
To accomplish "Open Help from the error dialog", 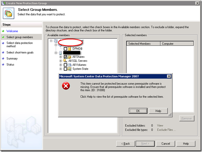I will tap(158, 111).
